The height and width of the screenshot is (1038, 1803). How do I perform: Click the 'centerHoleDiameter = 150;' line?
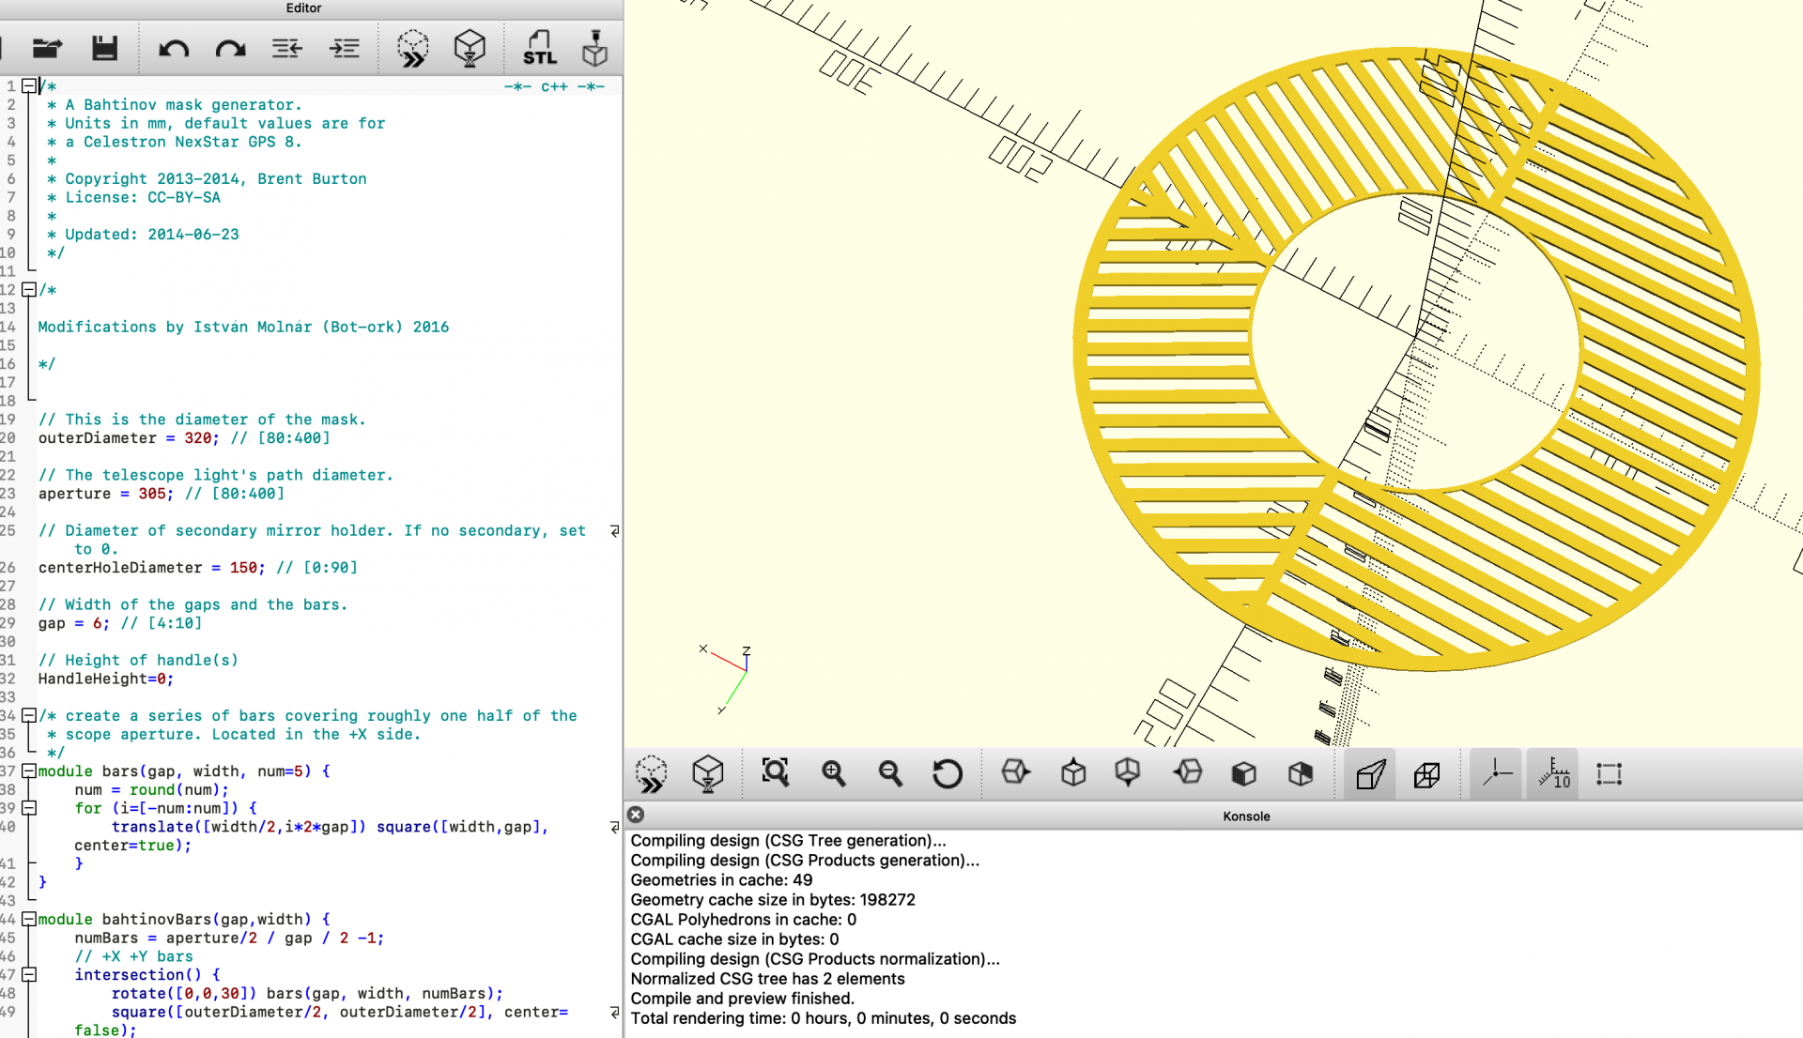pos(197,568)
